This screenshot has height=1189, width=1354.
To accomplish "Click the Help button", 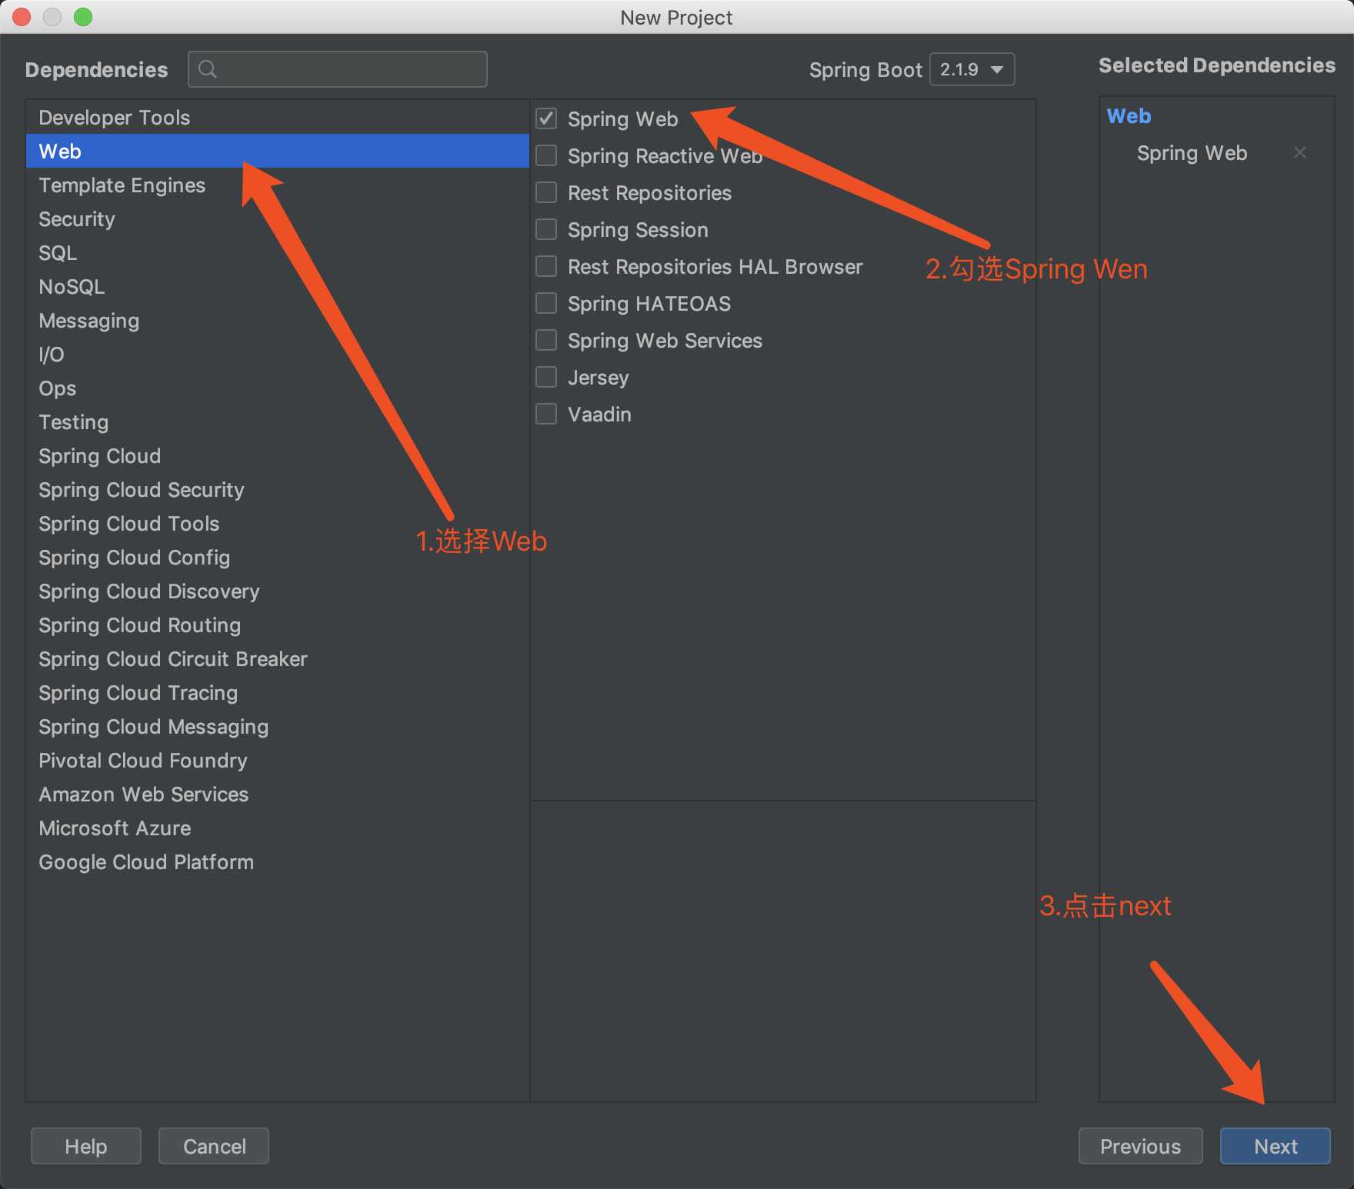I will tap(86, 1146).
